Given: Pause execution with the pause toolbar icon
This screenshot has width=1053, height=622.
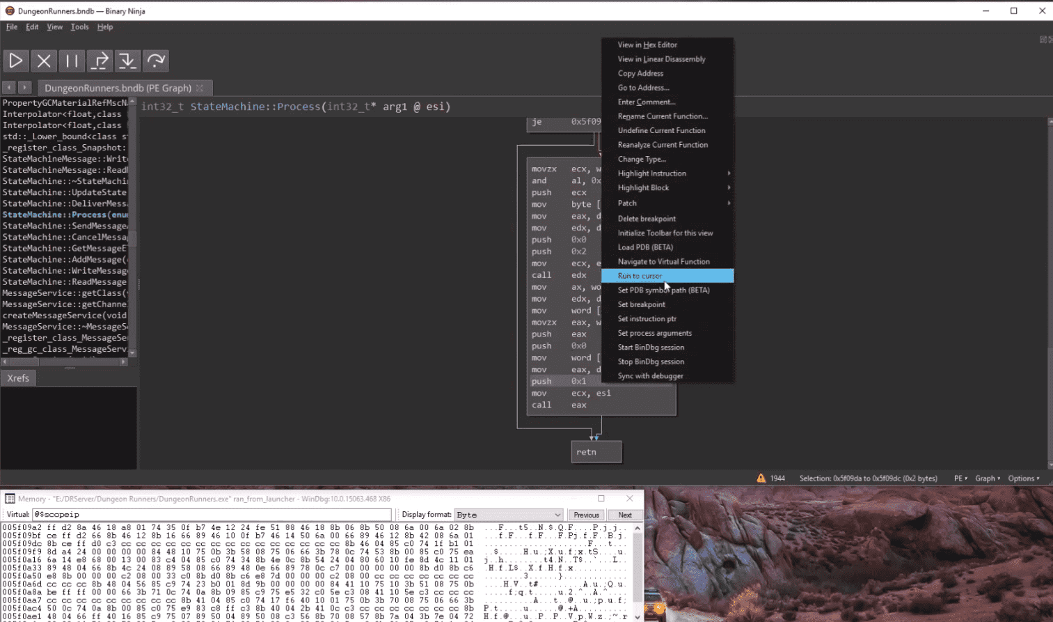Looking at the screenshot, I should pos(72,61).
